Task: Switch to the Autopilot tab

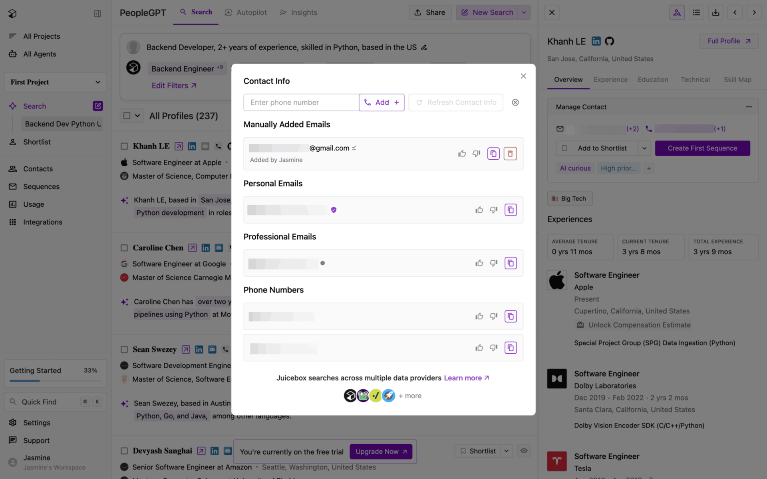Action: click(246, 12)
